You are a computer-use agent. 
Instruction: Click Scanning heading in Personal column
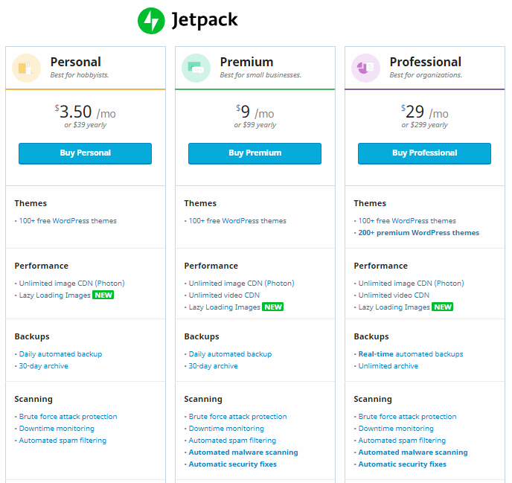33,399
